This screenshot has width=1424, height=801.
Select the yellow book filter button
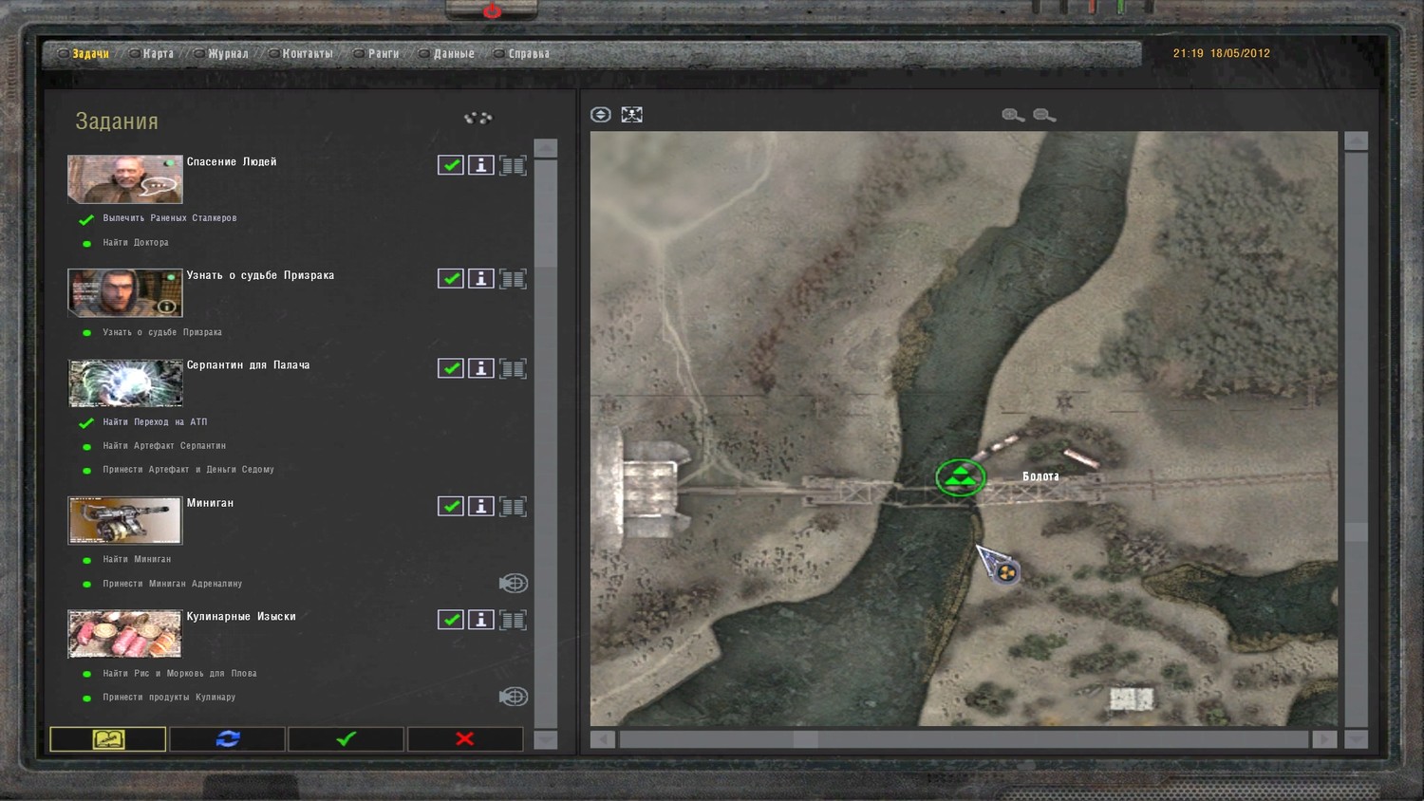click(x=108, y=739)
